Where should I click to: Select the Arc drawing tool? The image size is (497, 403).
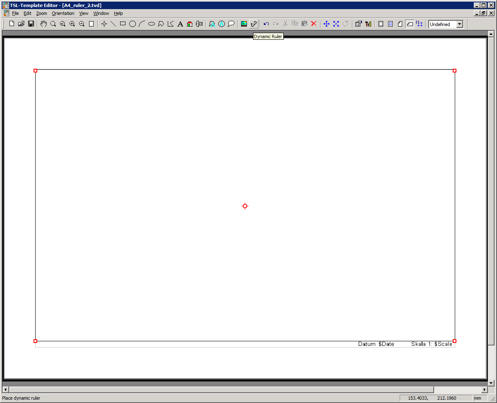click(x=142, y=24)
